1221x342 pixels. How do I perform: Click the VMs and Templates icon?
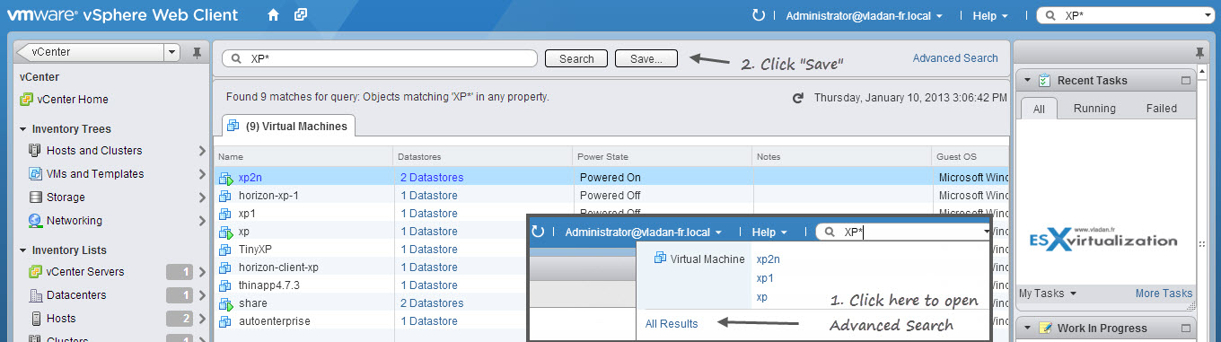tap(36, 174)
